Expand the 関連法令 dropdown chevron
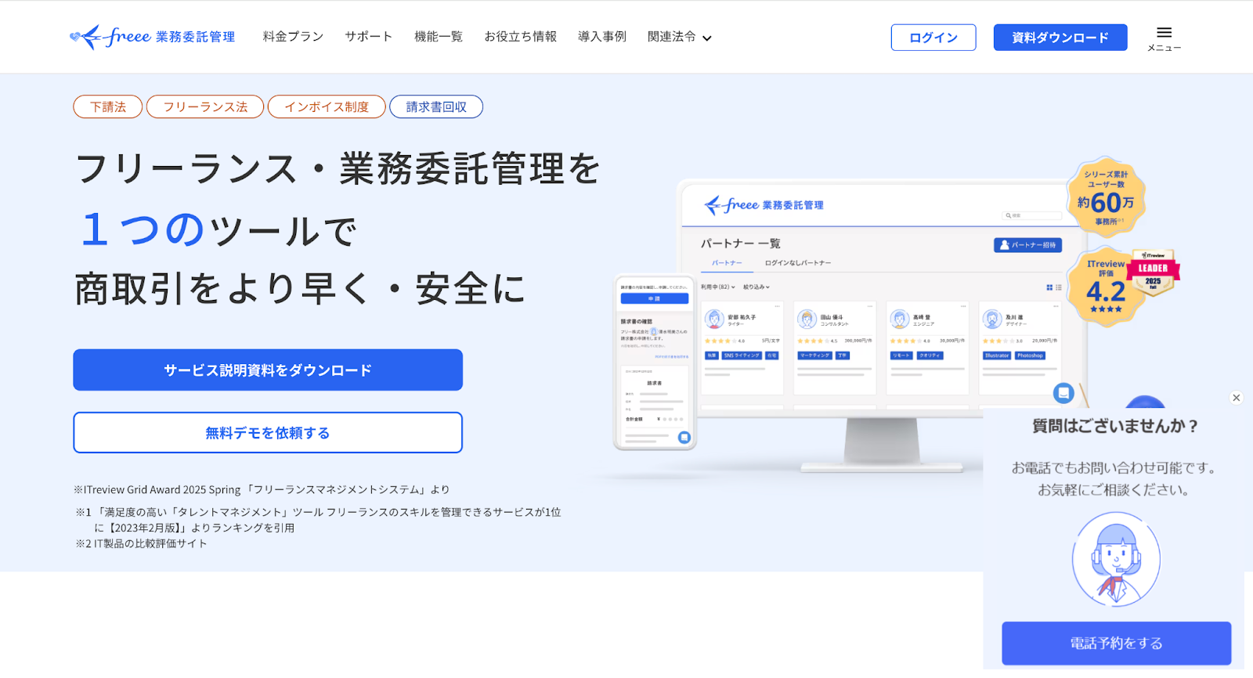The image size is (1253, 678). click(706, 38)
